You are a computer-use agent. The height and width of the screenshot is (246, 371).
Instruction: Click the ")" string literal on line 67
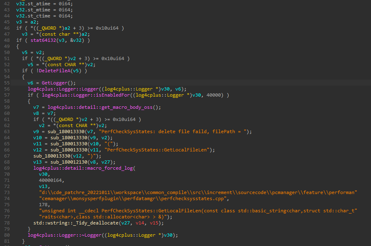click(x=93, y=156)
